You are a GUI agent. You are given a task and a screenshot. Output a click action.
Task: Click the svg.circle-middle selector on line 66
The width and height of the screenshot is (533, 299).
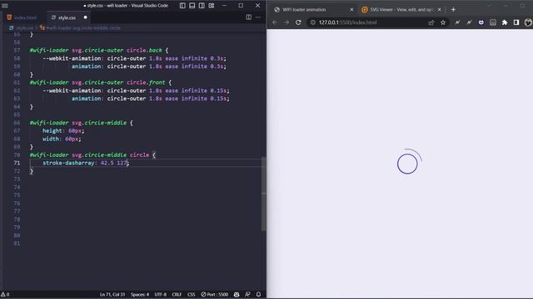pos(99,123)
